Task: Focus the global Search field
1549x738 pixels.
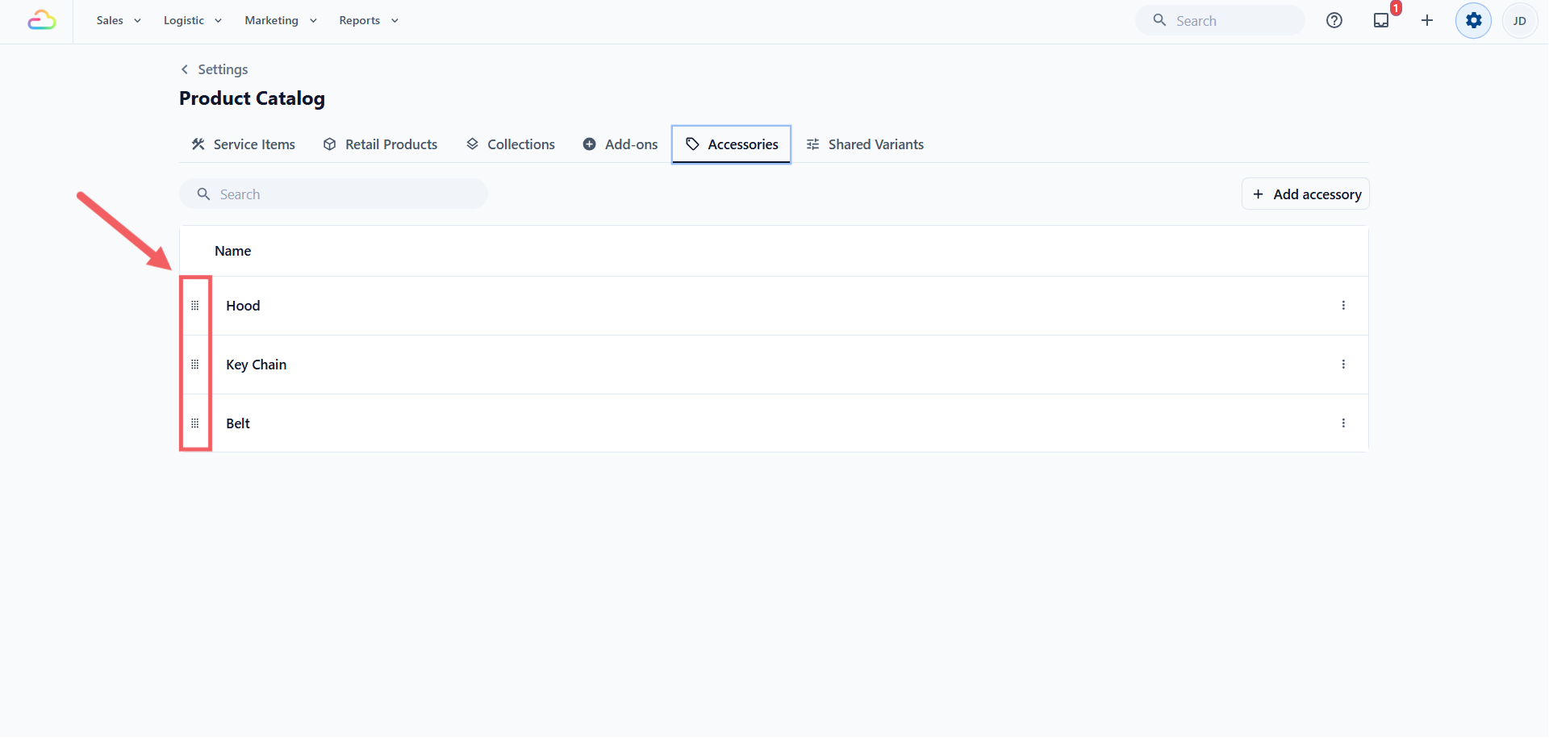Action: pyautogui.click(x=1220, y=20)
